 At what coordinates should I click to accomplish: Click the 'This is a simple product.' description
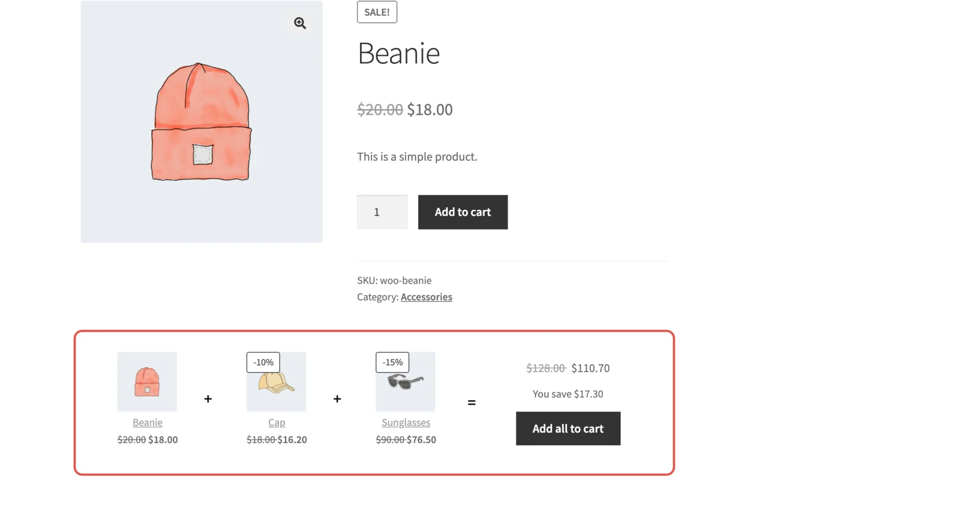tap(417, 156)
